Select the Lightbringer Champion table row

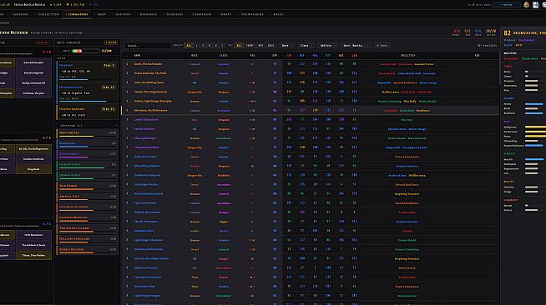coord(310,240)
